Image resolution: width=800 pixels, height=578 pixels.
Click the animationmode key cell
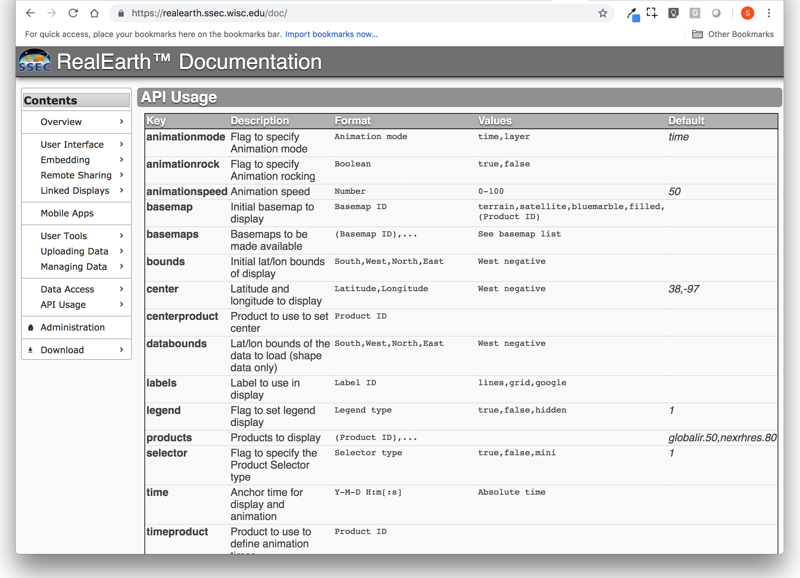click(186, 137)
